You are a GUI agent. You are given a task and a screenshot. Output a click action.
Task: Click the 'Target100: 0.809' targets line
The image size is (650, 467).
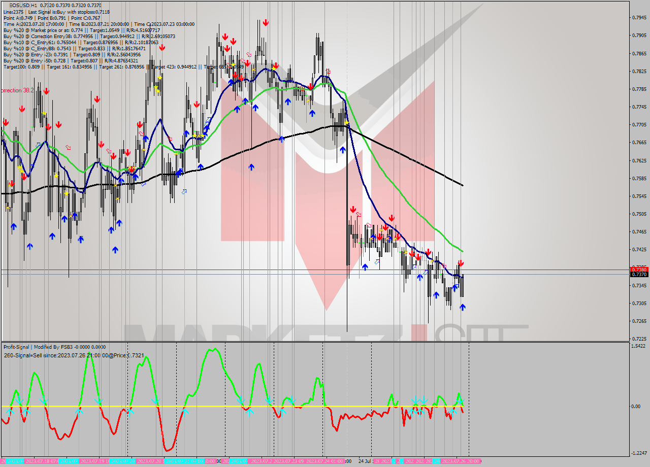point(123,66)
